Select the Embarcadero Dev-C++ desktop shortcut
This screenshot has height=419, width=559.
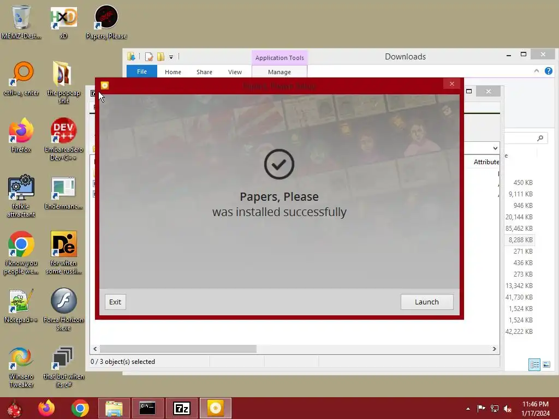(x=63, y=139)
